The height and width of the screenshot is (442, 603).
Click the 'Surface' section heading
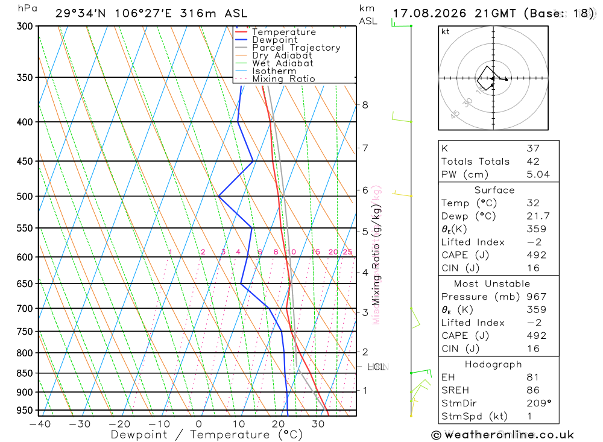pos(494,190)
